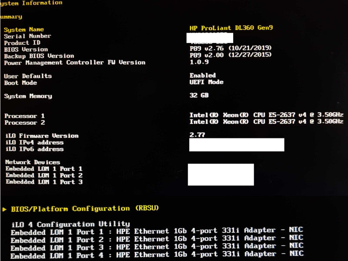This screenshot has width=348, height=261.
Task: Select the arrow beside BIOS/Platform Configuration
Action: tap(4, 209)
